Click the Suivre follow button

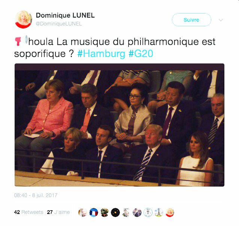(191, 20)
